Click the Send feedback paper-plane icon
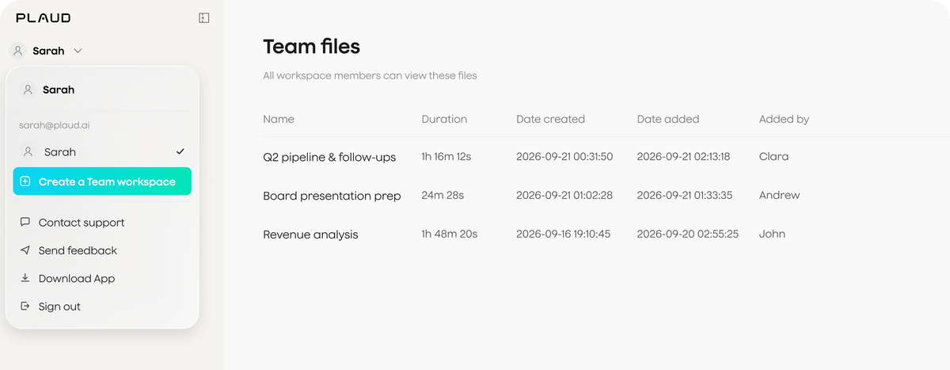This screenshot has width=950, height=370. click(25, 250)
